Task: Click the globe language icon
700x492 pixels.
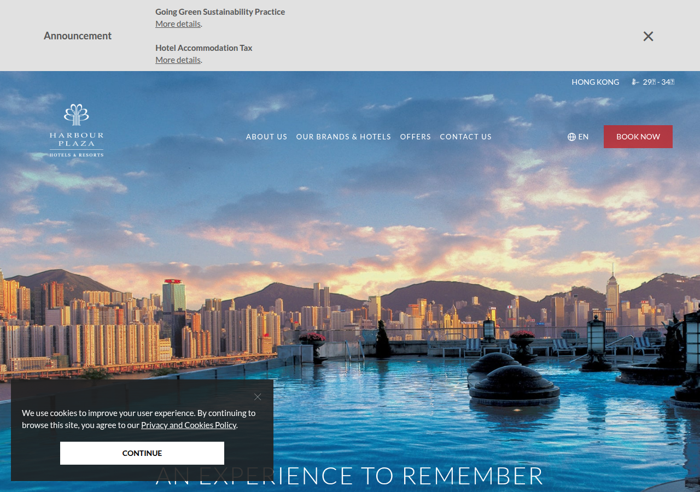Action: 571,137
